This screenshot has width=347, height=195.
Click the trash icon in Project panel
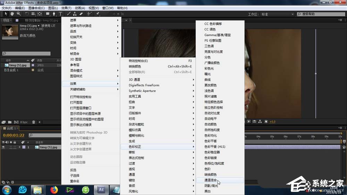click(34, 122)
